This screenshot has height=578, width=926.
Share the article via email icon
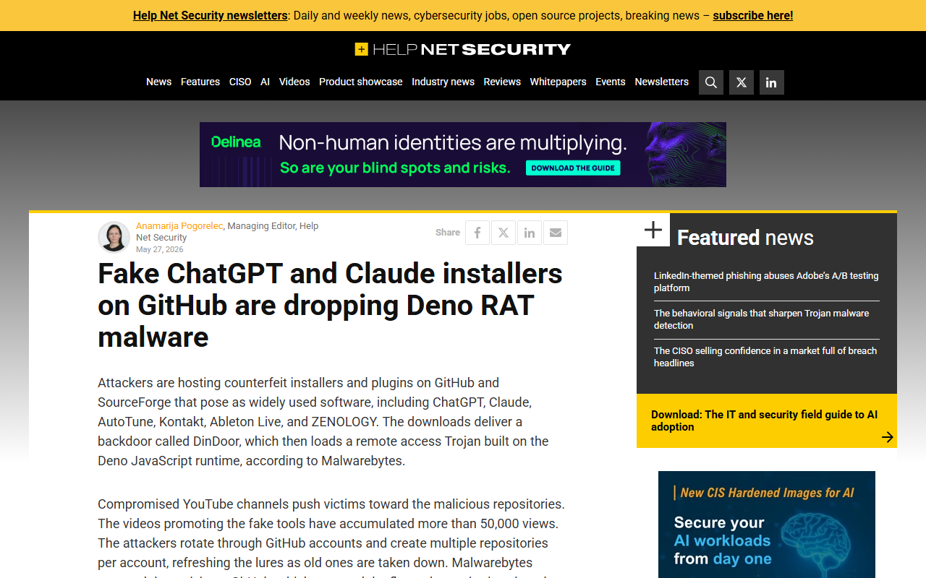(x=556, y=233)
